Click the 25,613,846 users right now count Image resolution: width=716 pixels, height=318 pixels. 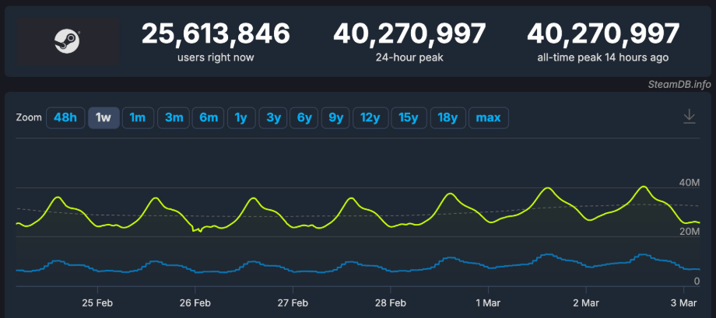click(216, 34)
